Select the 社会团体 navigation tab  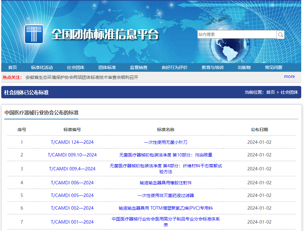[75, 67]
